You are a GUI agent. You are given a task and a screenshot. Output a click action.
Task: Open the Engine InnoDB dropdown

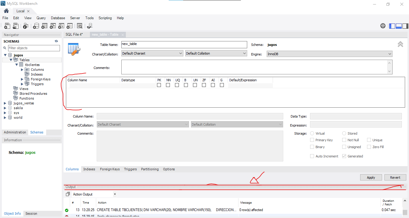(x=330, y=54)
